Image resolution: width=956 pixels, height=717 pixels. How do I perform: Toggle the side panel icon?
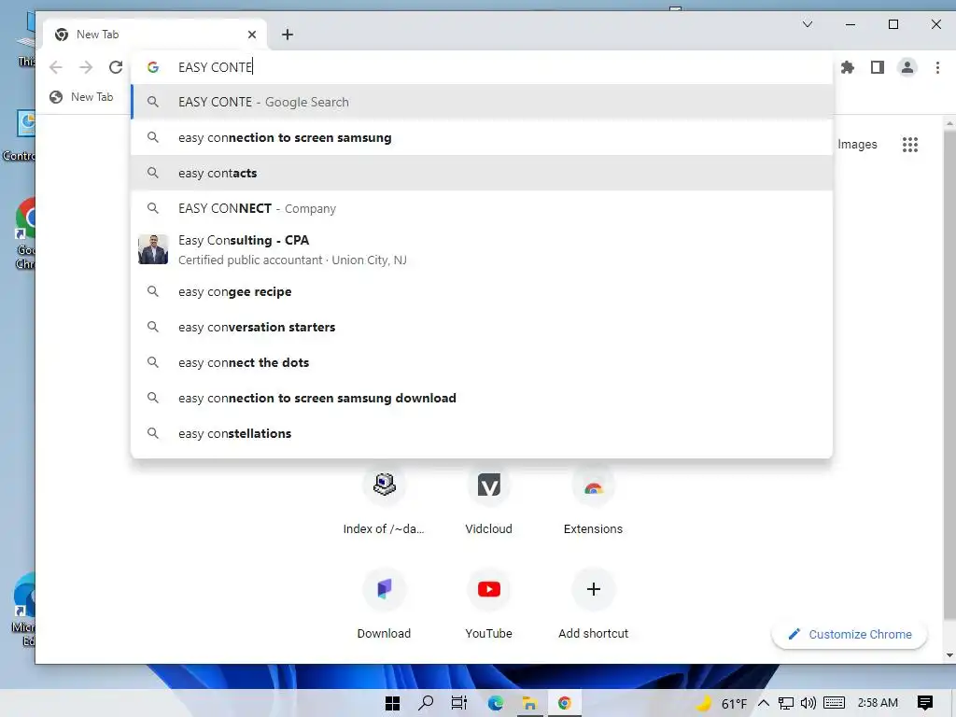click(878, 67)
